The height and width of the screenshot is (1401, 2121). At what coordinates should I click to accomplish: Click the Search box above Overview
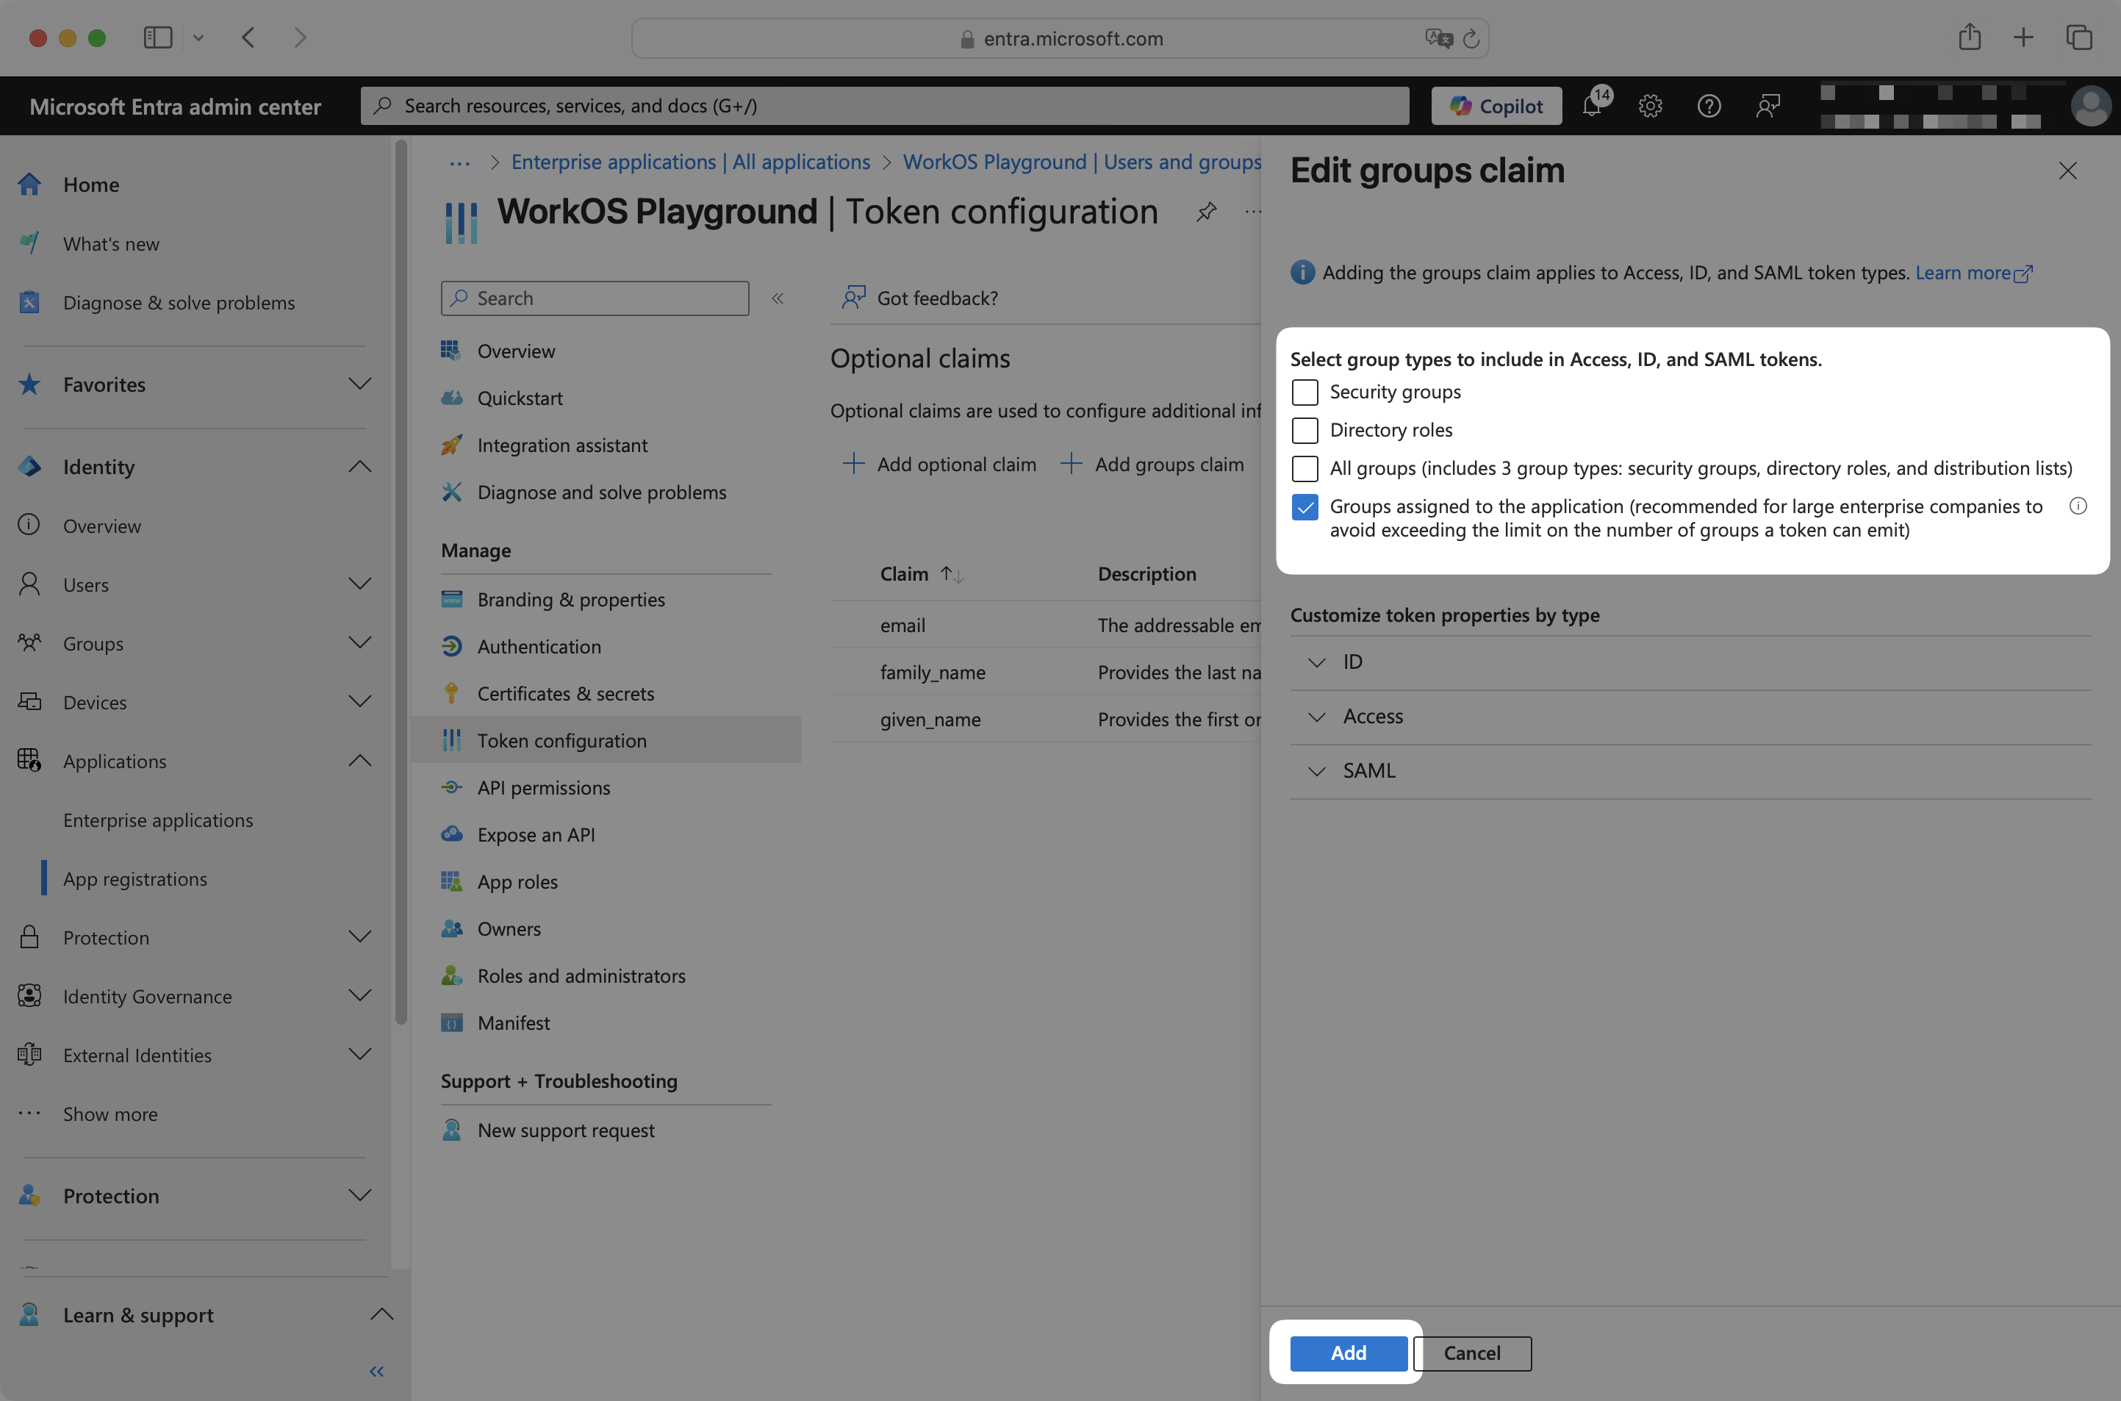(594, 298)
